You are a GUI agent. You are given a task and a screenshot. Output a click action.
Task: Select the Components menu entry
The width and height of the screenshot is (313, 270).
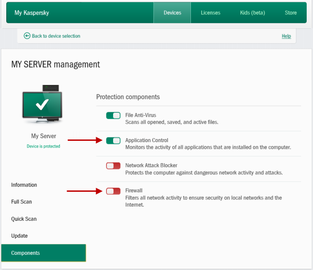[43, 253]
